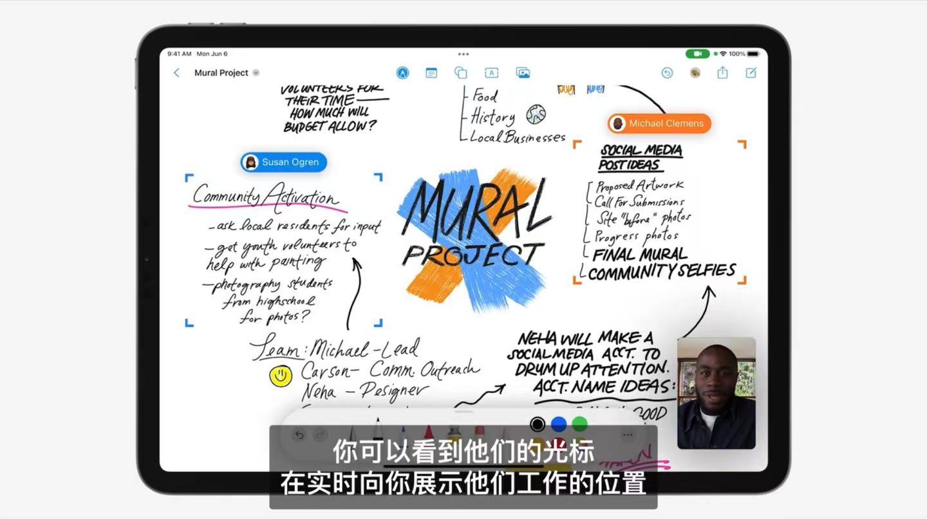Select the markup drawing tool in the toolbar
This screenshot has width=927, height=519.
tap(402, 73)
